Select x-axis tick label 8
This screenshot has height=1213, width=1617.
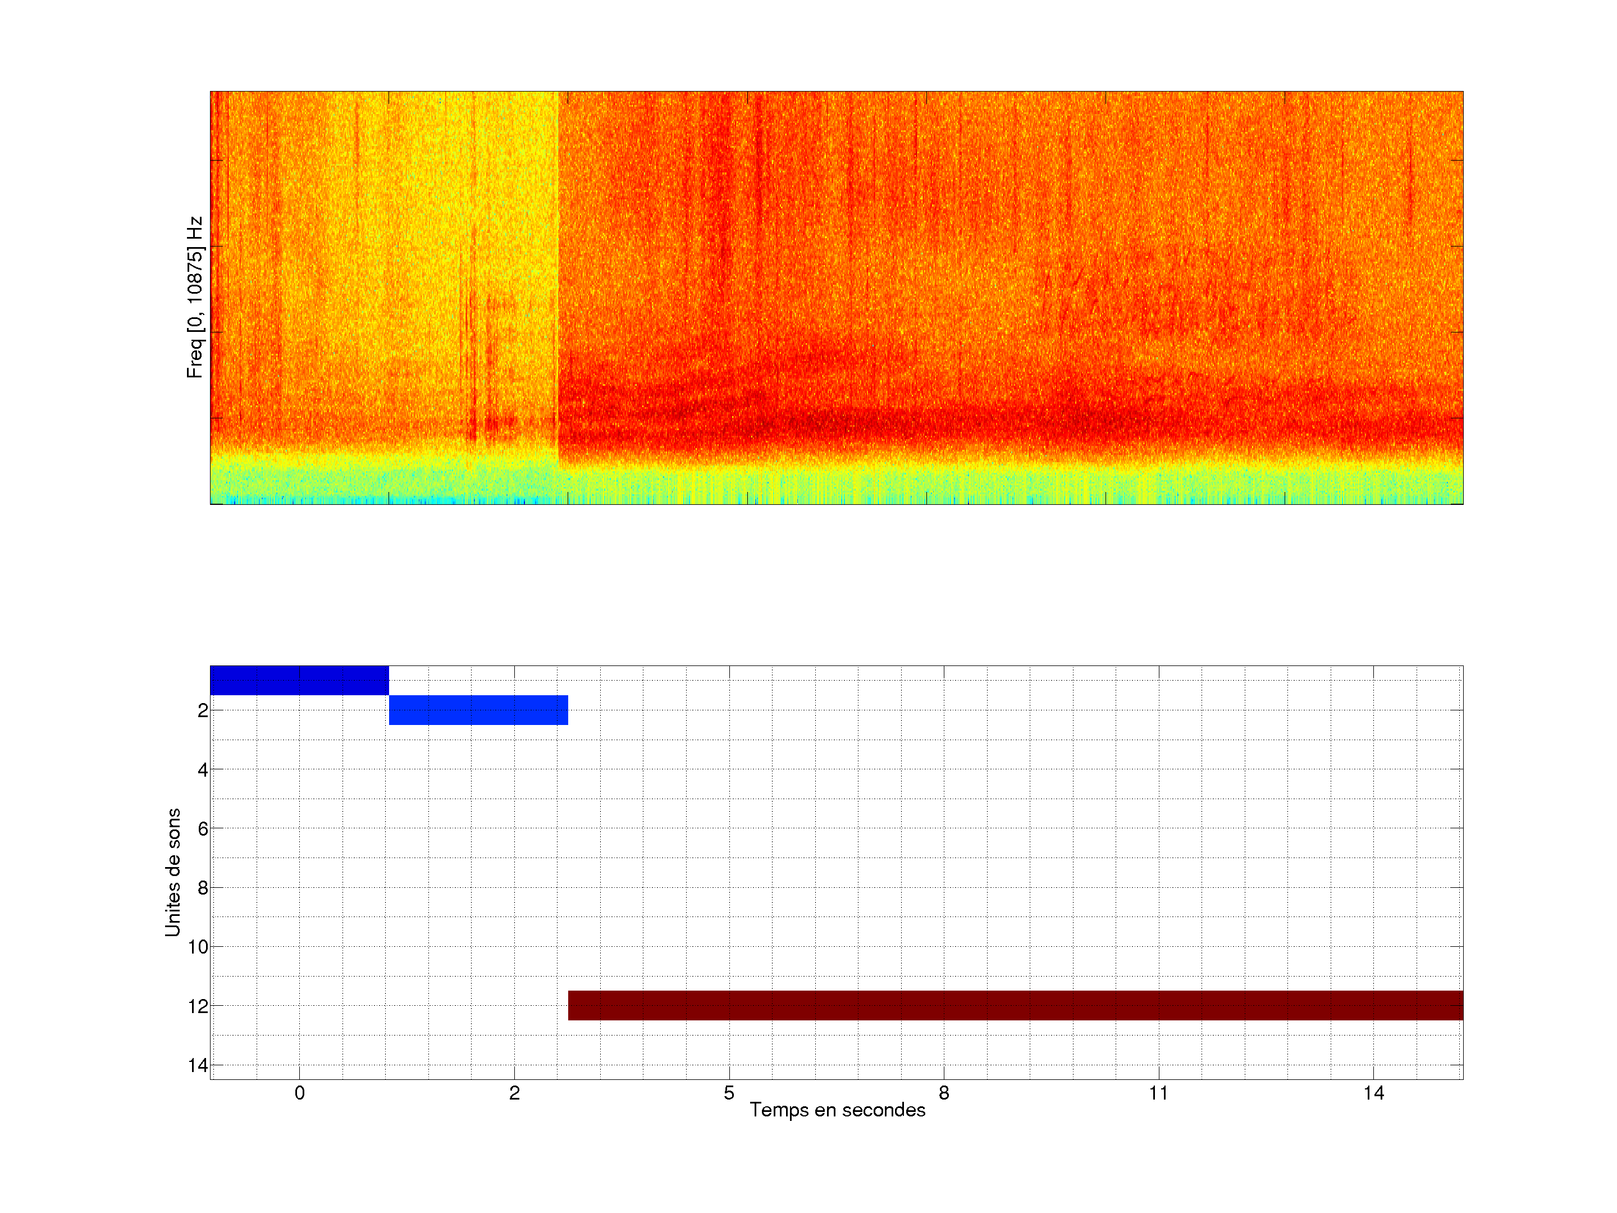point(944,1093)
